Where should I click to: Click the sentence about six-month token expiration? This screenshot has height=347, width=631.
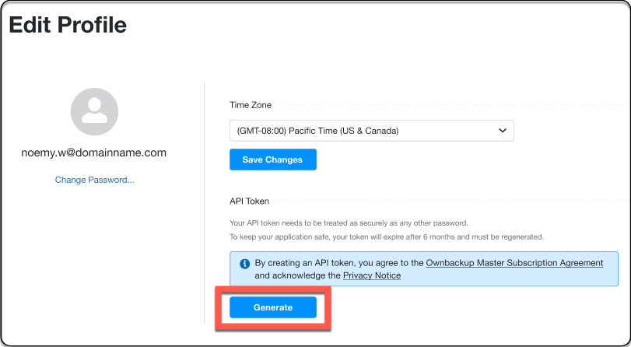pyautogui.click(x=387, y=237)
